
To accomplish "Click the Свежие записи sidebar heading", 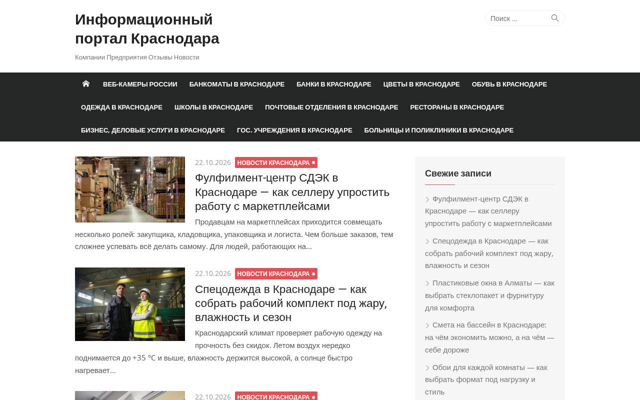I will 458,173.
